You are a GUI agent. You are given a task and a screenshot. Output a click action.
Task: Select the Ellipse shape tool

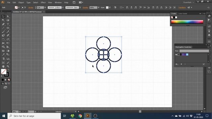(8, 28)
